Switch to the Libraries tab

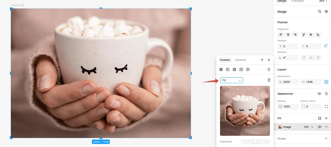(x=240, y=60)
